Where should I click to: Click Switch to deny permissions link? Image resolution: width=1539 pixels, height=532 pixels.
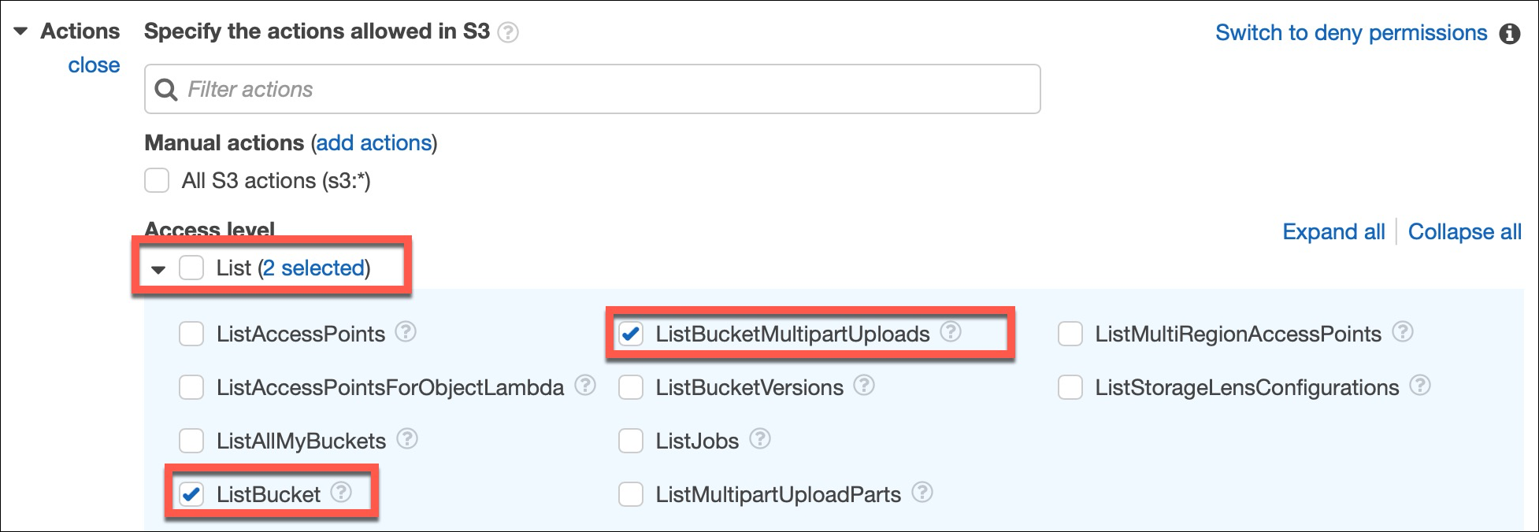(x=1351, y=33)
